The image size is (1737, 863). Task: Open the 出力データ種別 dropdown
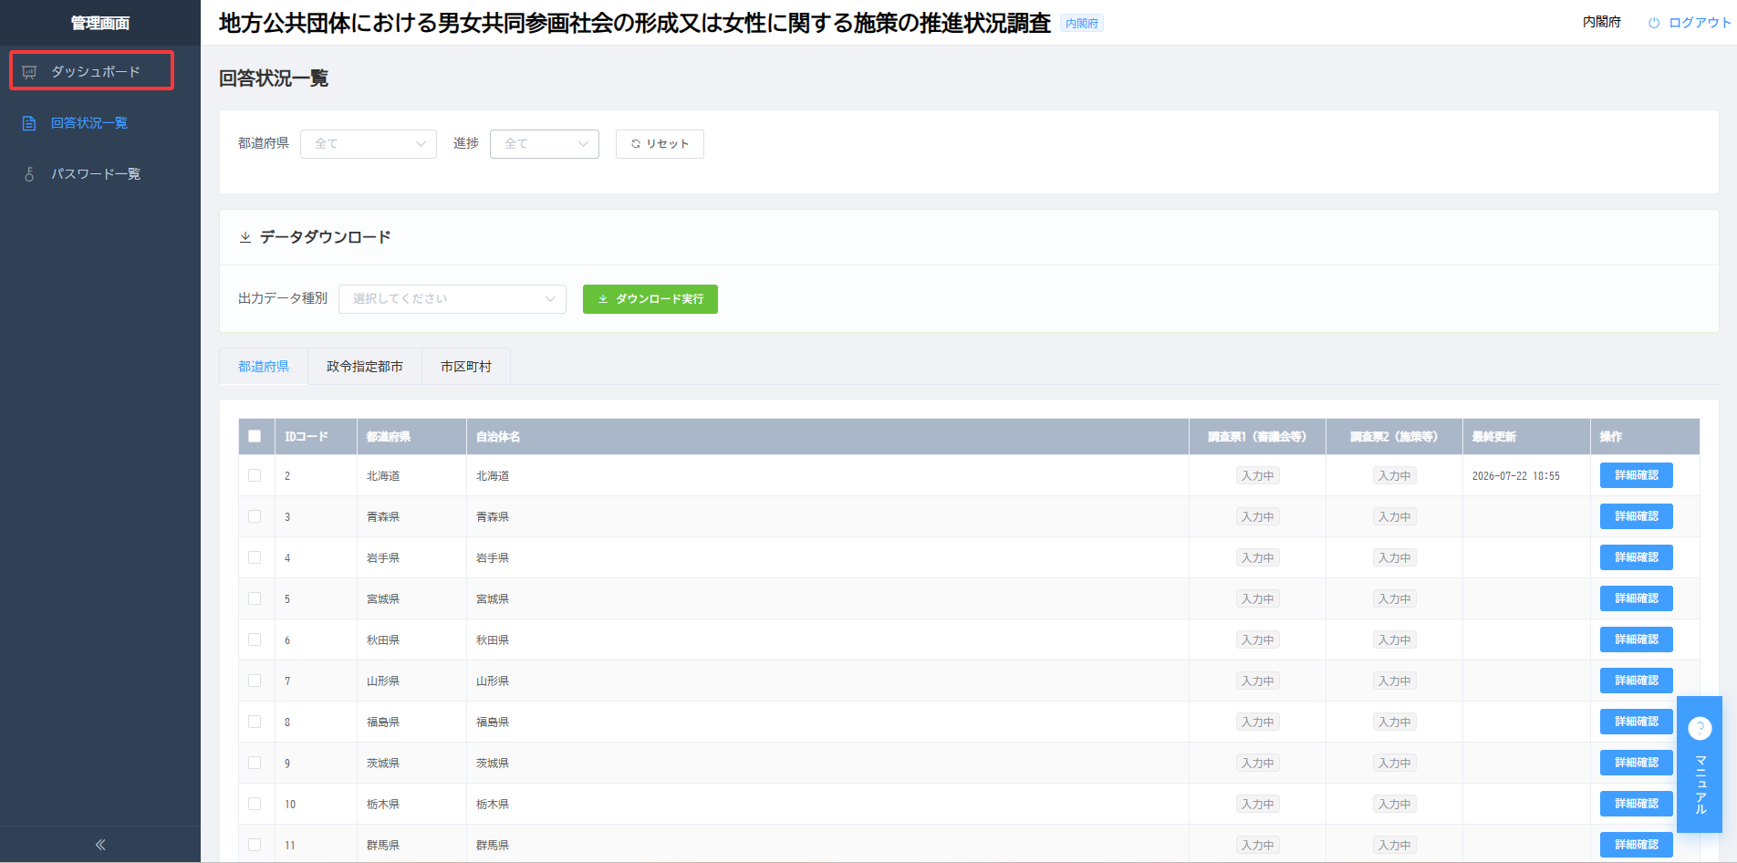pyautogui.click(x=452, y=299)
